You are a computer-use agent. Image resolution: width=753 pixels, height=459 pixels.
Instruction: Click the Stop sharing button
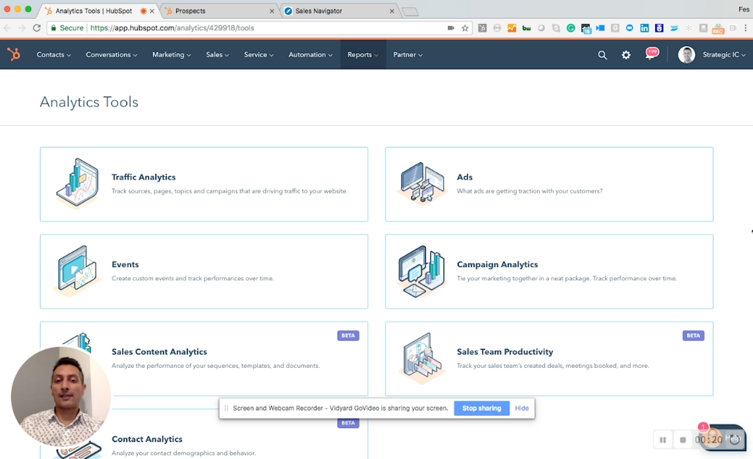tap(482, 408)
